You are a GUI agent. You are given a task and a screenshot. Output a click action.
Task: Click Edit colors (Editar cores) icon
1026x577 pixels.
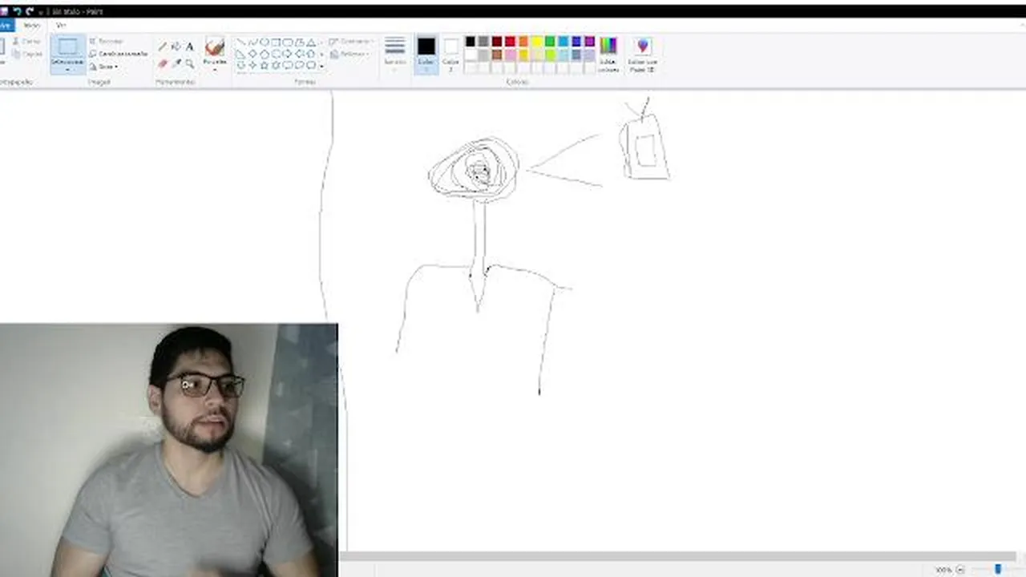click(608, 54)
